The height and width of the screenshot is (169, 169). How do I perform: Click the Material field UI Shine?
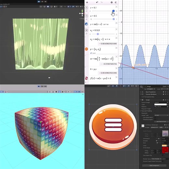(x=161, y=107)
